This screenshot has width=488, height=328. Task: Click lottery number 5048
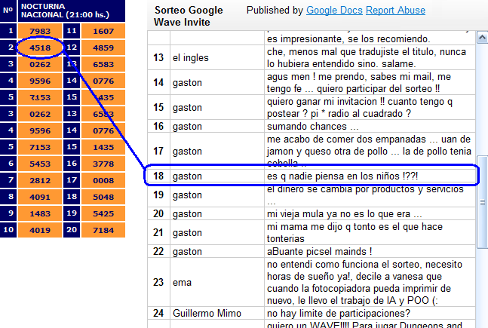tap(103, 197)
